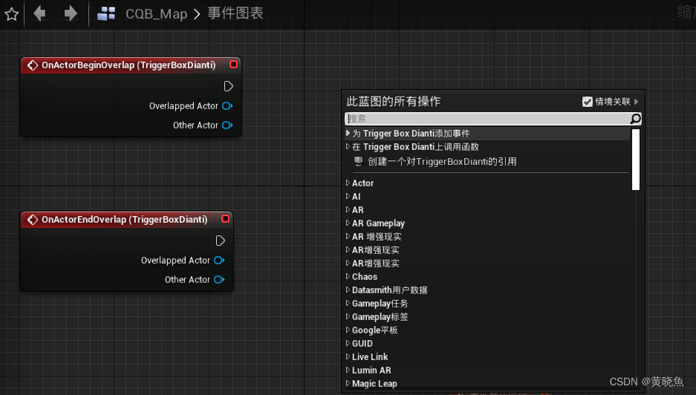The width and height of the screenshot is (696, 395).
Task: Click Other Actor pin on OnActorBeginOverlap
Action: (x=227, y=125)
